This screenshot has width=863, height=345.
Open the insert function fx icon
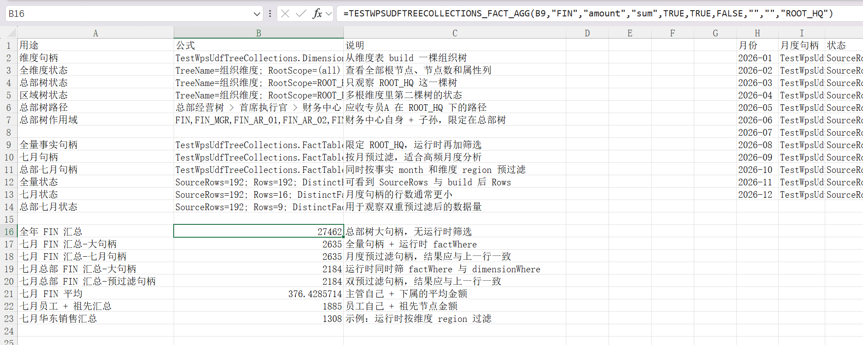coord(317,14)
